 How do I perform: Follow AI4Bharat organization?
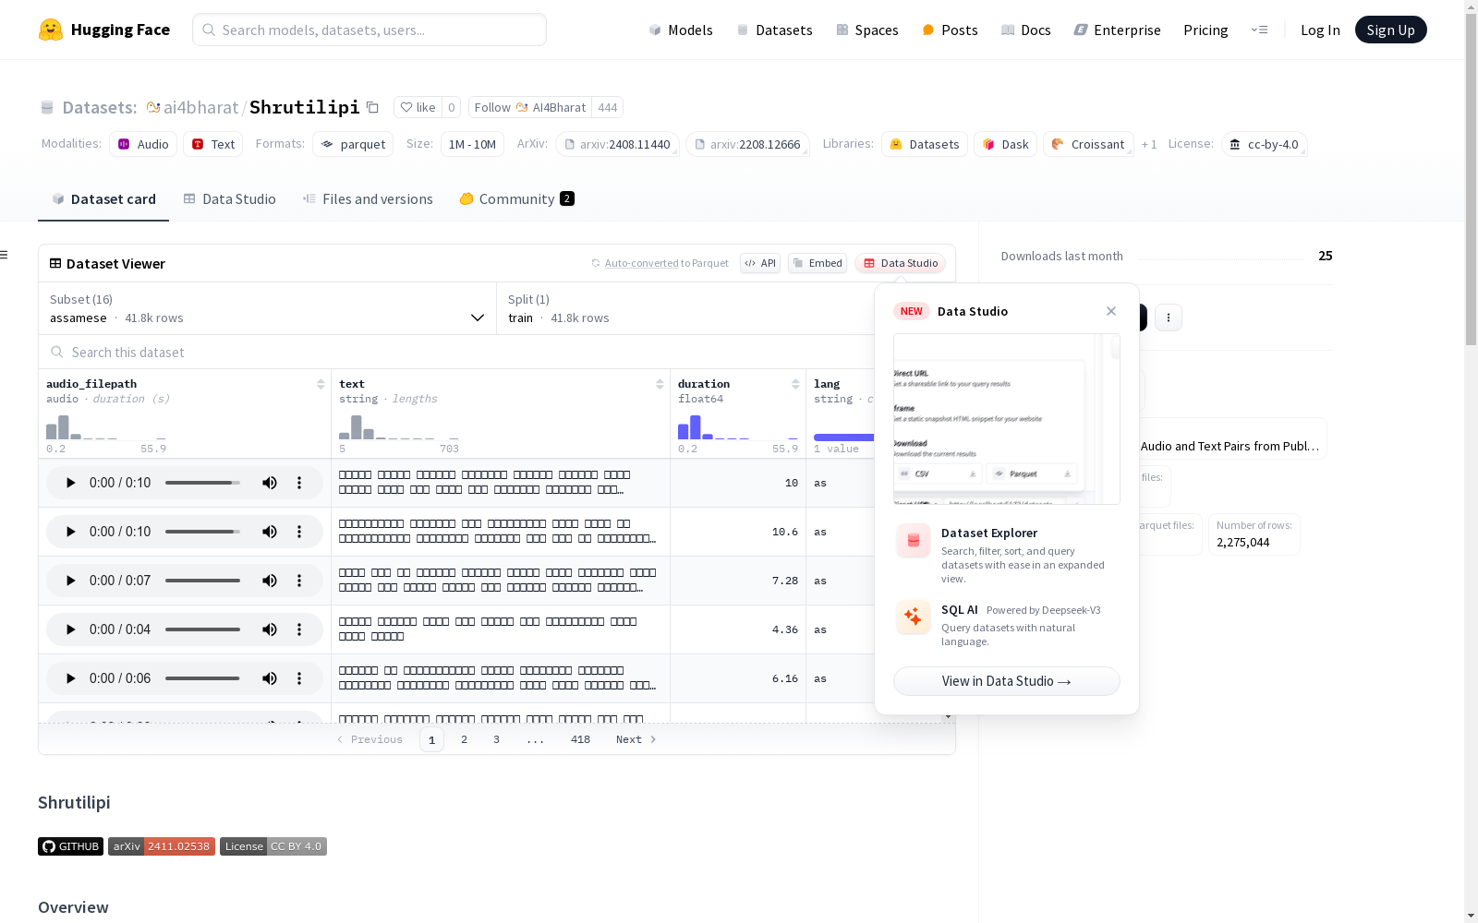coord(530,107)
